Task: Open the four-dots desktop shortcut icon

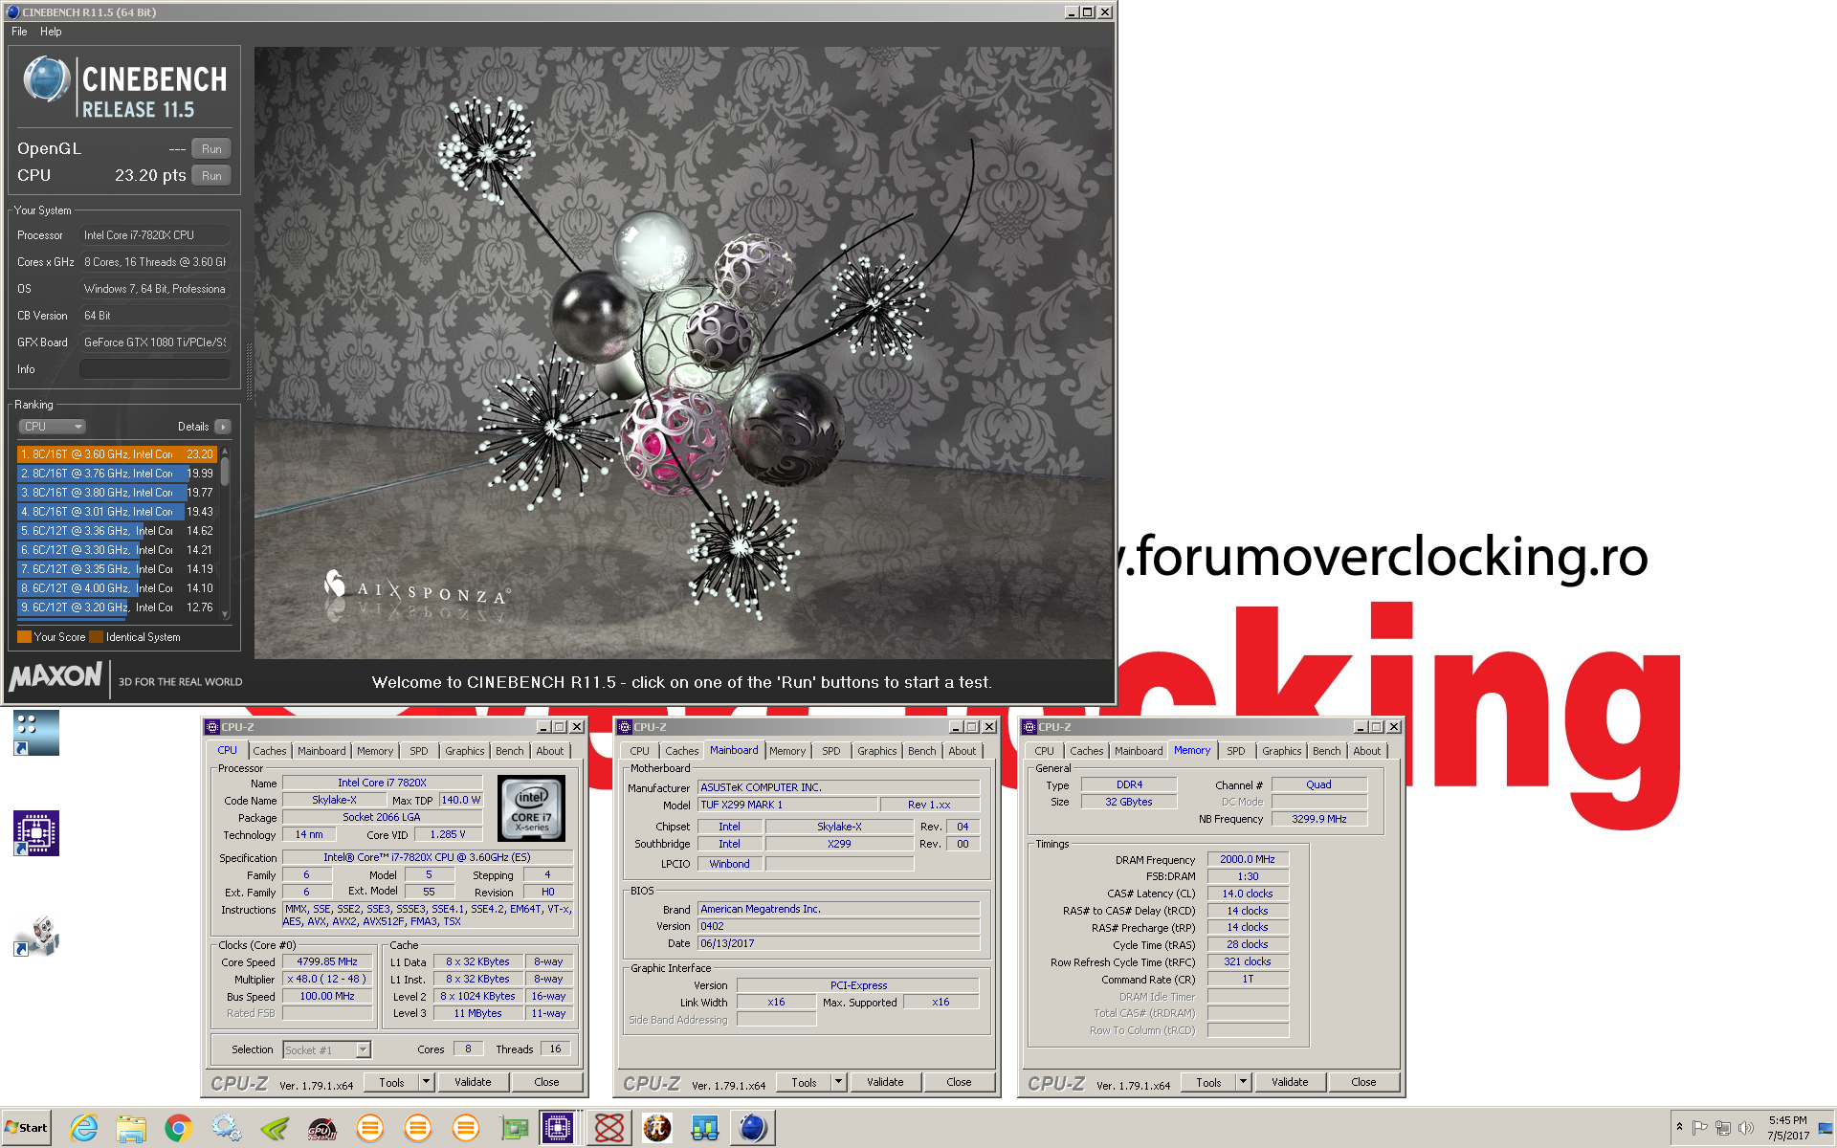Action: pos(36,733)
